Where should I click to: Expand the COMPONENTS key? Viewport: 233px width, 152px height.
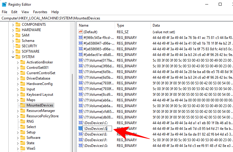click(13, 25)
